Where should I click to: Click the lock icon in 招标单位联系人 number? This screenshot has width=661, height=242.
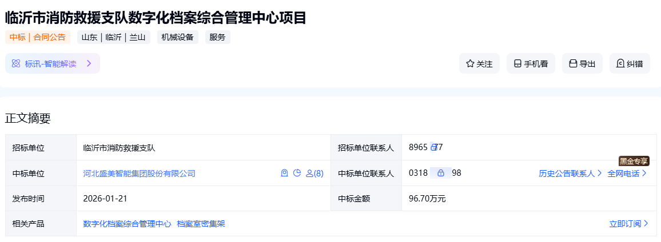[x=434, y=147]
